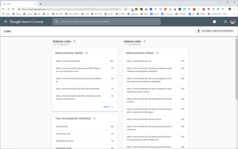Open a new browser tab
The height and width of the screenshot is (149, 238).
pyautogui.click(x=41, y=4)
